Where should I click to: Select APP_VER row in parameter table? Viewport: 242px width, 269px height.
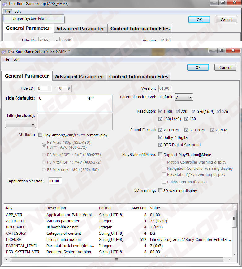tap(118, 215)
